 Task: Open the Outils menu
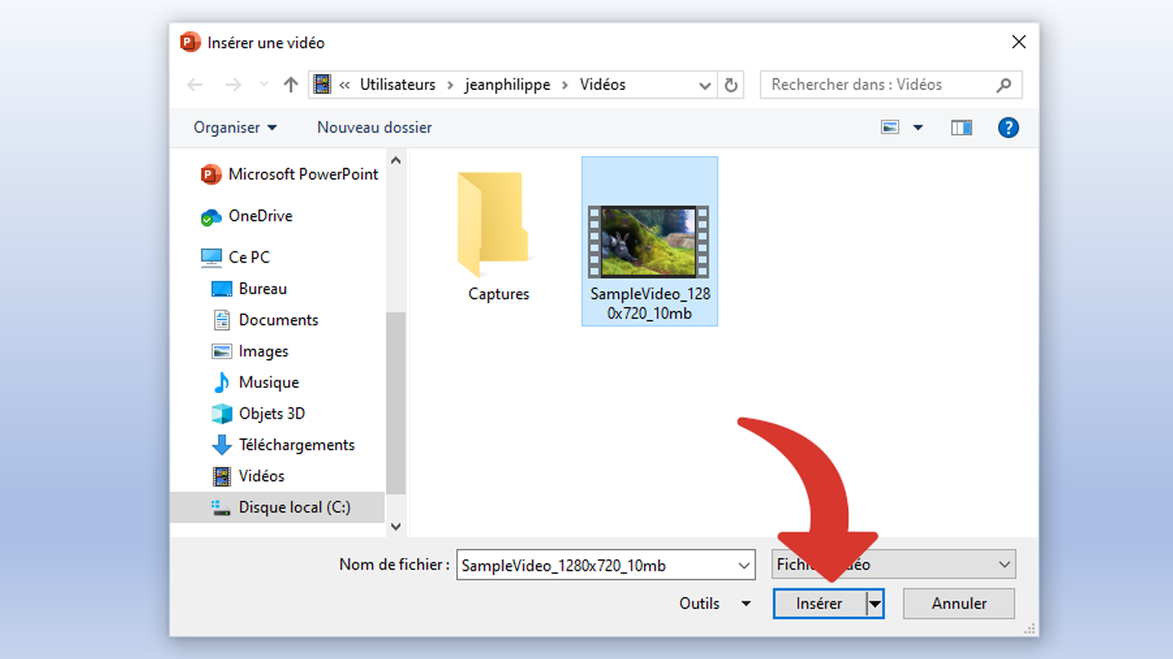(715, 603)
